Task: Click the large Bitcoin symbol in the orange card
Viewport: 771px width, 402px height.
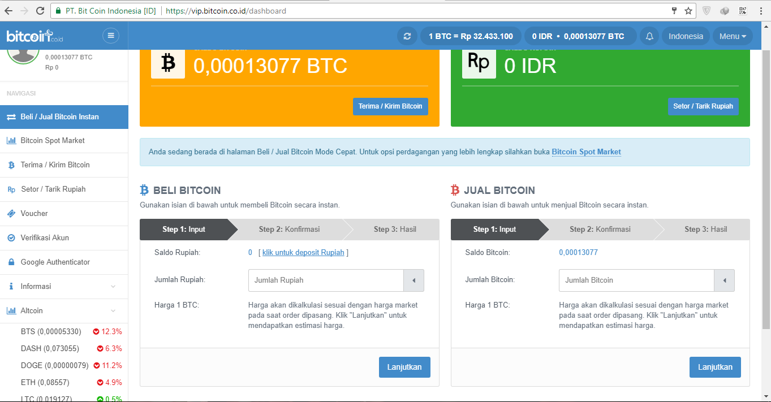Action: (168, 63)
